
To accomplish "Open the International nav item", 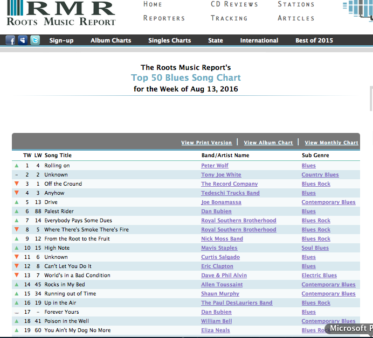I will [259, 40].
